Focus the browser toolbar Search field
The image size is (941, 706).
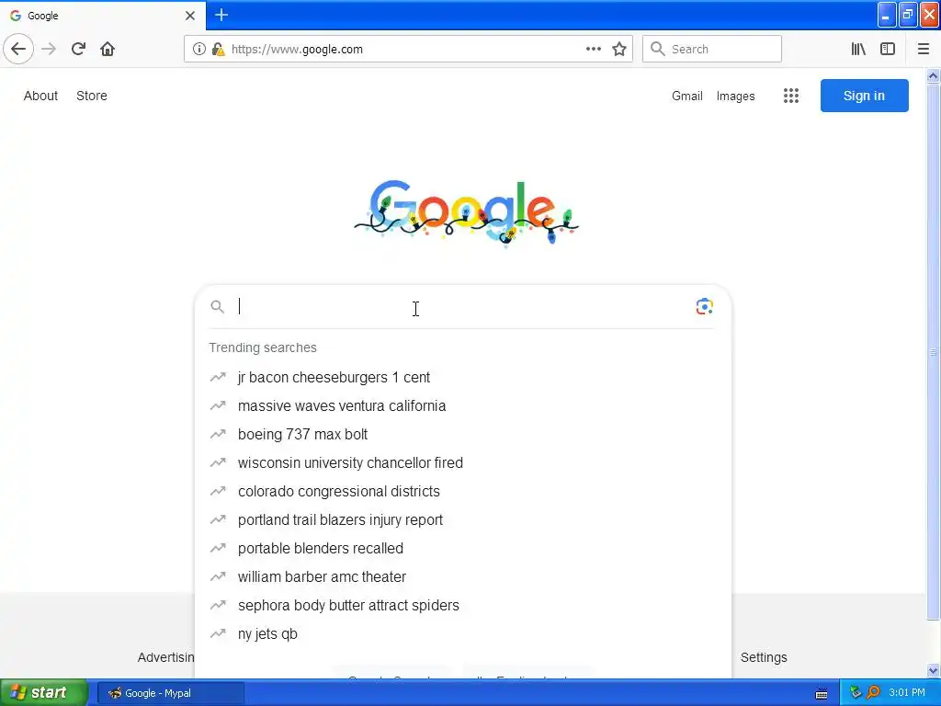click(712, 50)
